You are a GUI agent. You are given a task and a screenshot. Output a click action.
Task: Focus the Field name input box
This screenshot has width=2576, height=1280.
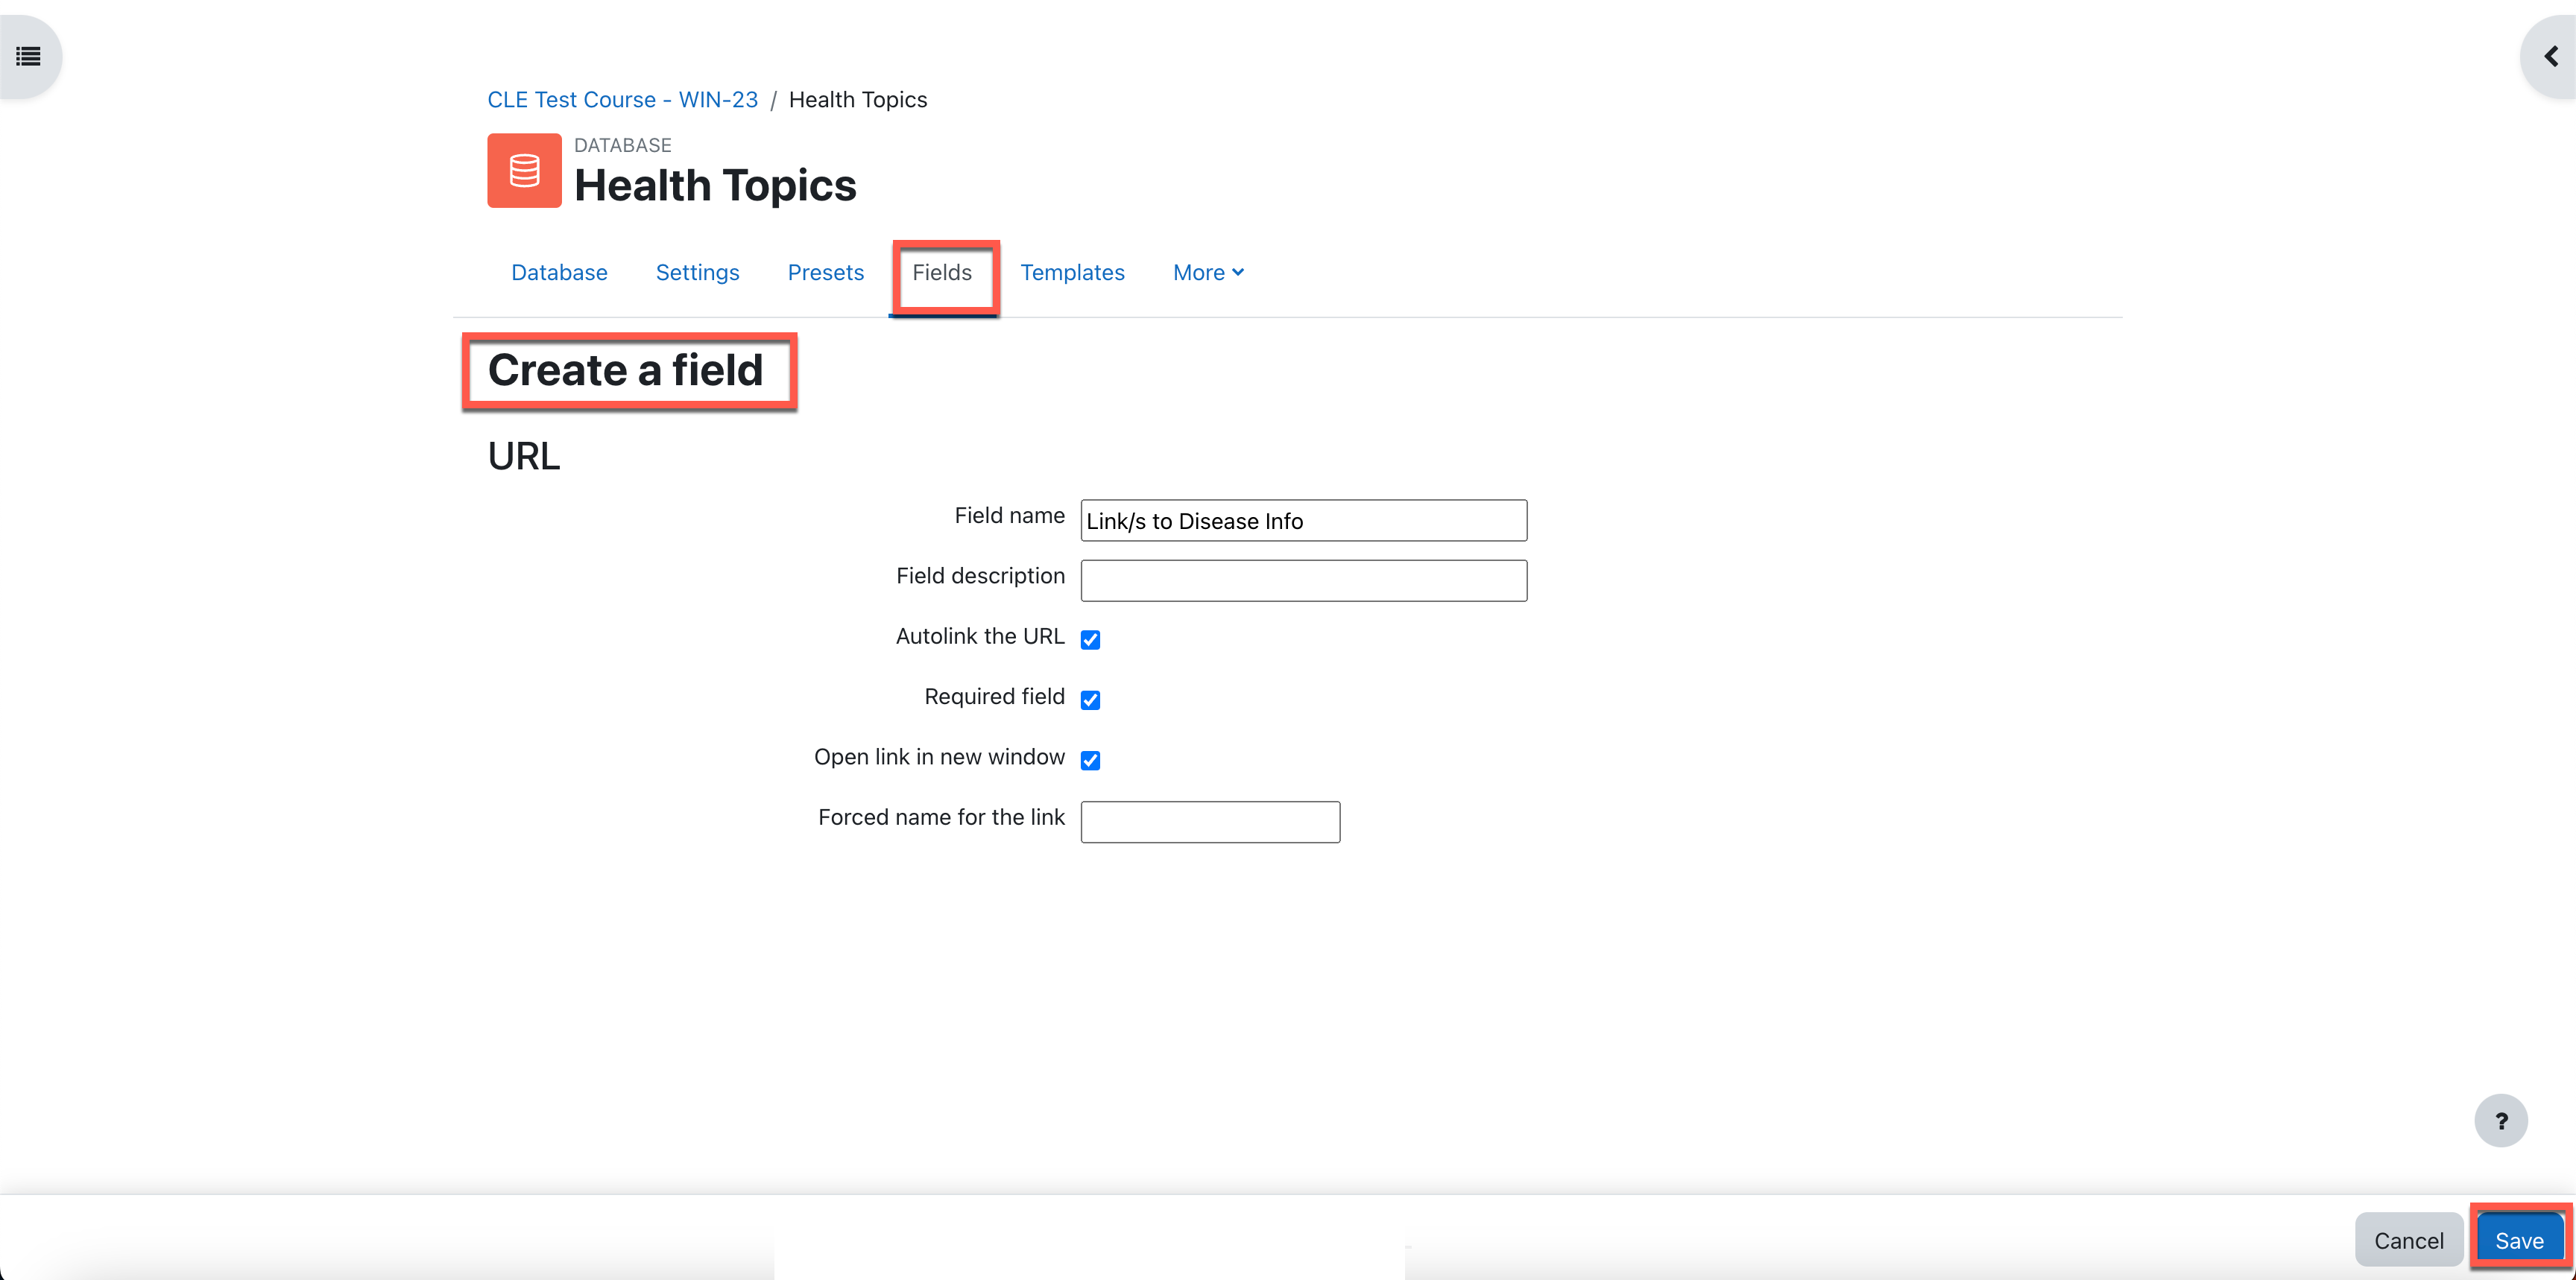[1303, 521]
